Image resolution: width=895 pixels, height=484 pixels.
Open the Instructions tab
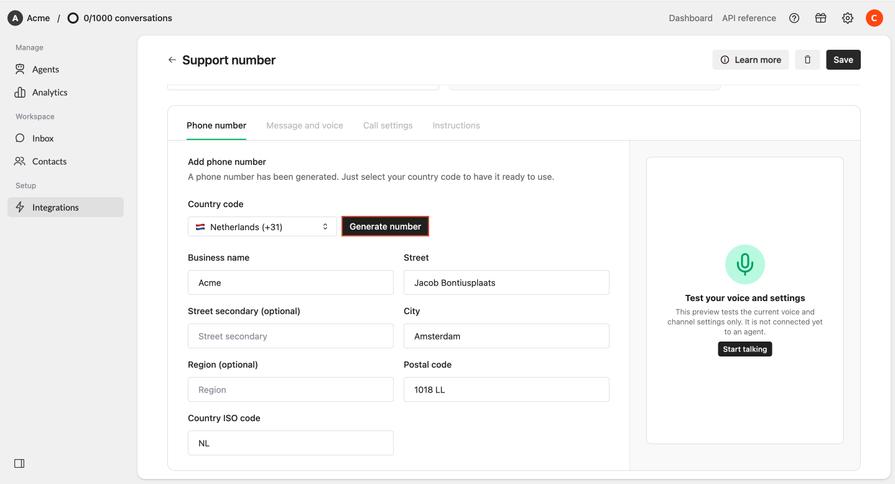(457, 125)
